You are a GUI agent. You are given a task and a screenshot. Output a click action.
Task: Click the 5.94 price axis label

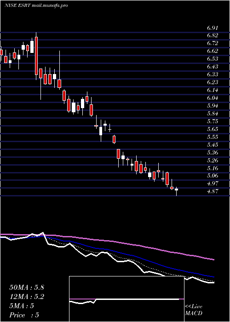tap(213, 106)
